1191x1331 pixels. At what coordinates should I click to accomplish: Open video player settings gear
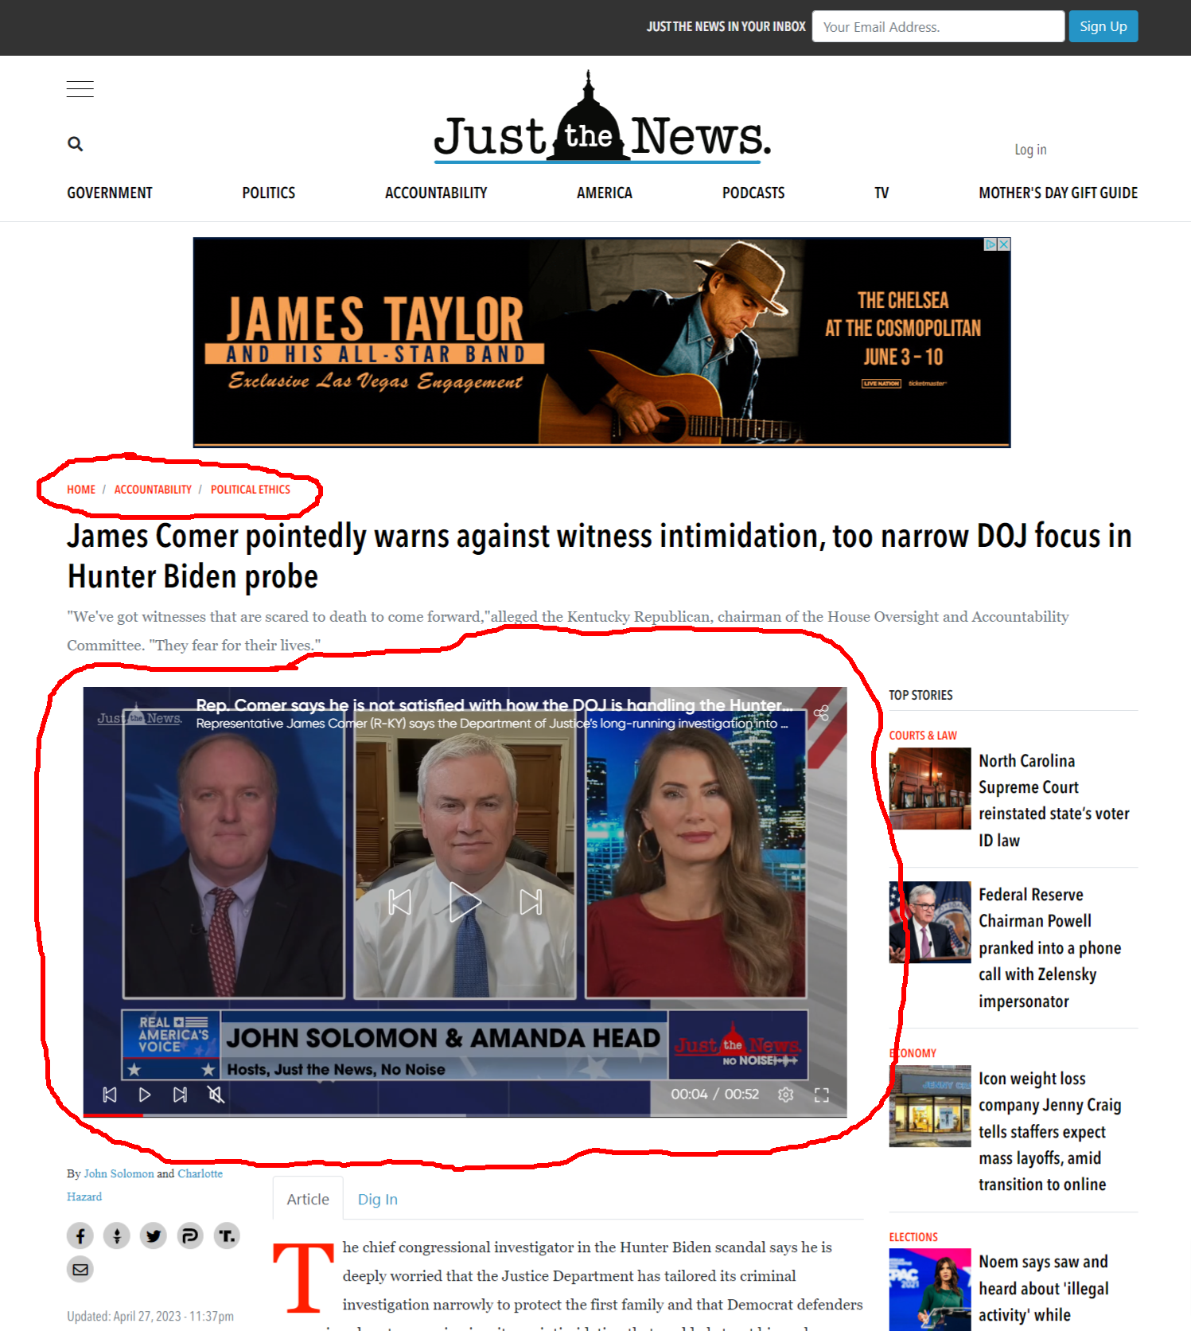786,1095
